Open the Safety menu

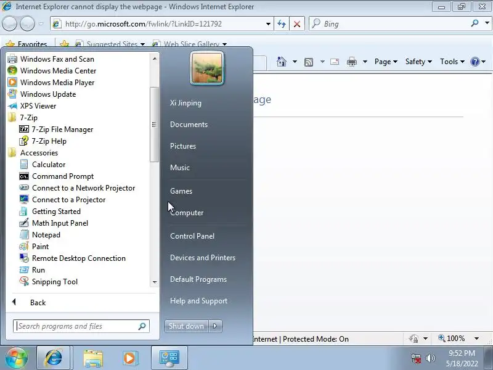coord(418,62)
